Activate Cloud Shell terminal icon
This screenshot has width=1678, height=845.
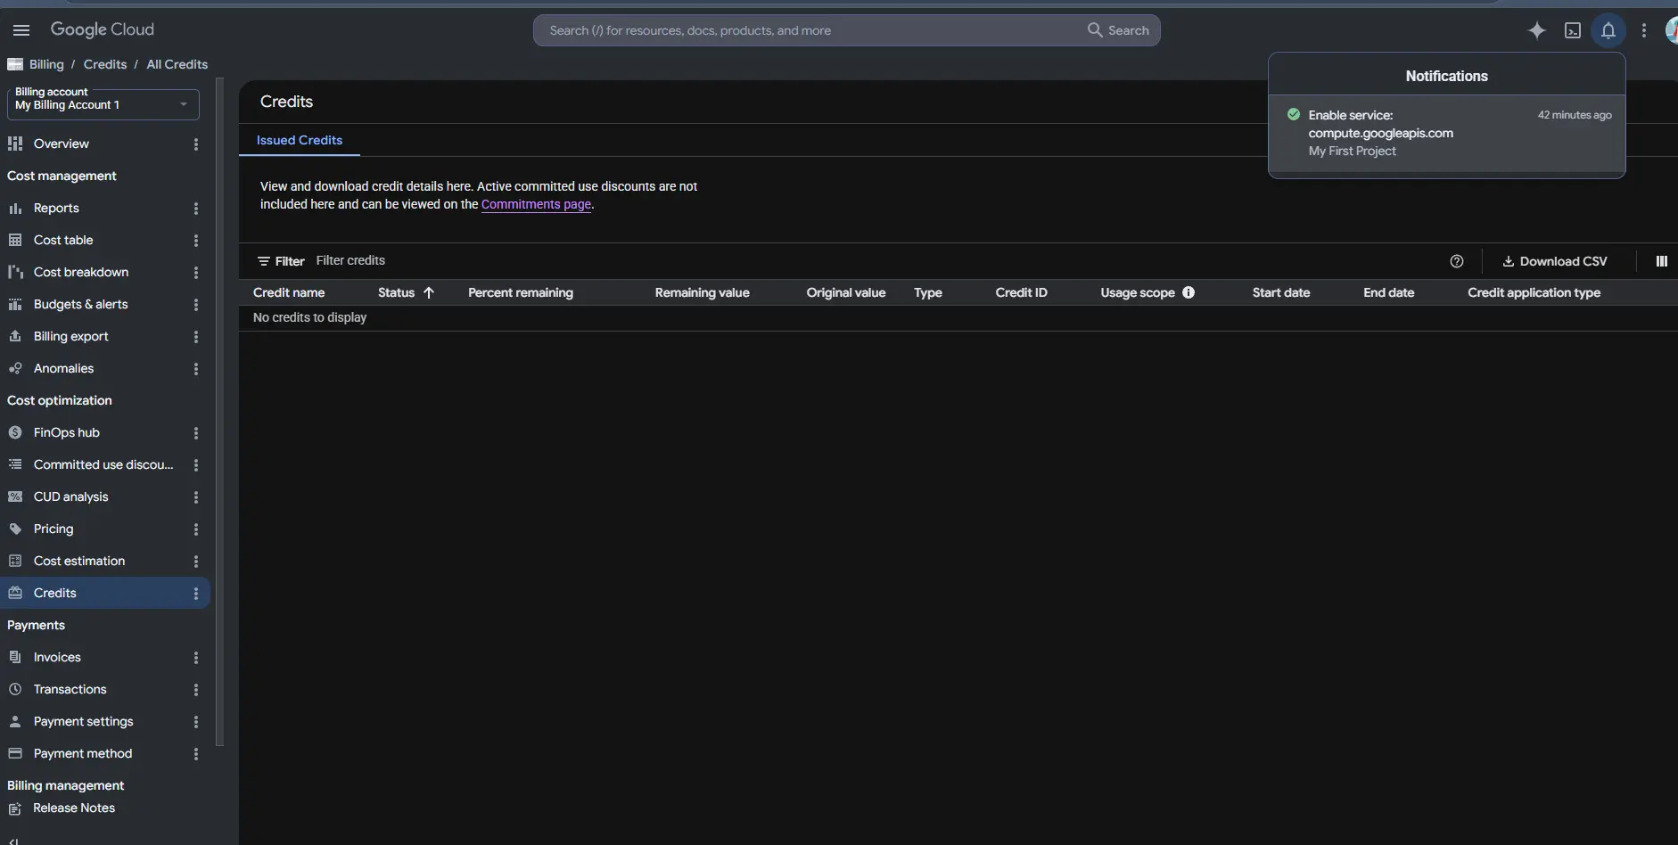1573,30
